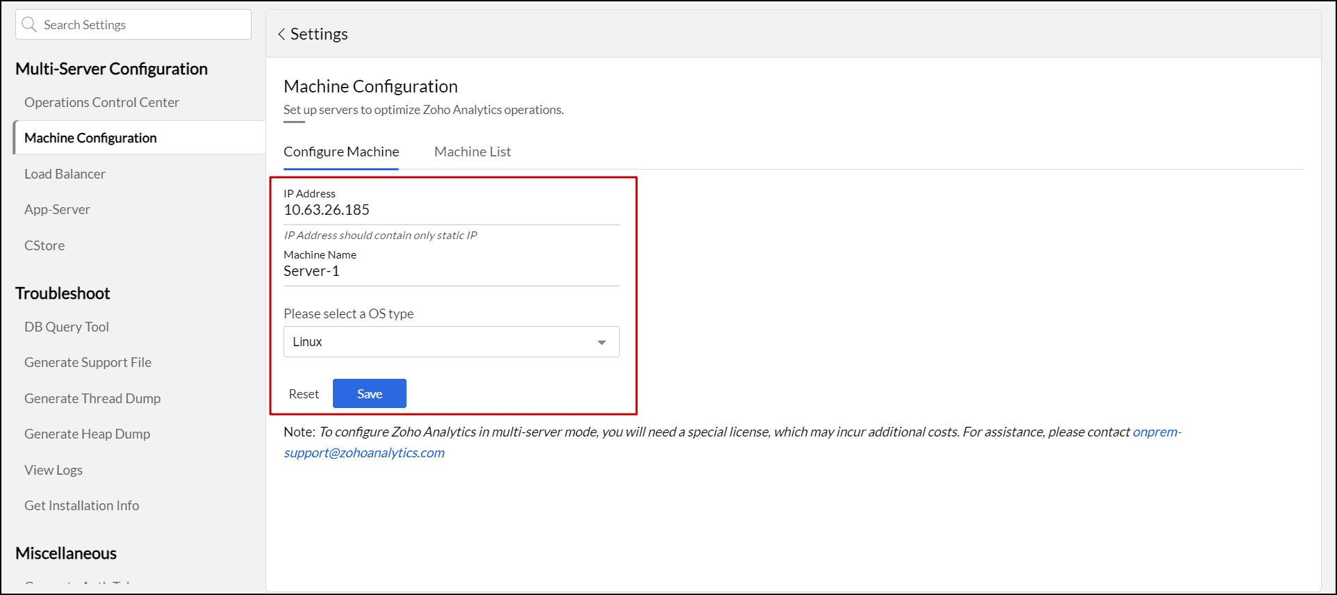
Task: Select Generate Support File option
Action: coord(88,362)
